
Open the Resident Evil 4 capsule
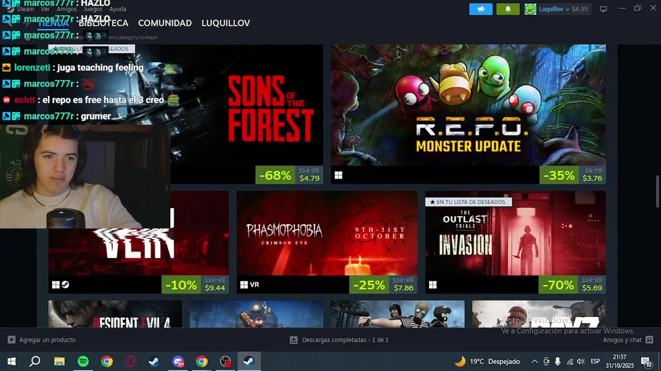click(x=115, y=314)
